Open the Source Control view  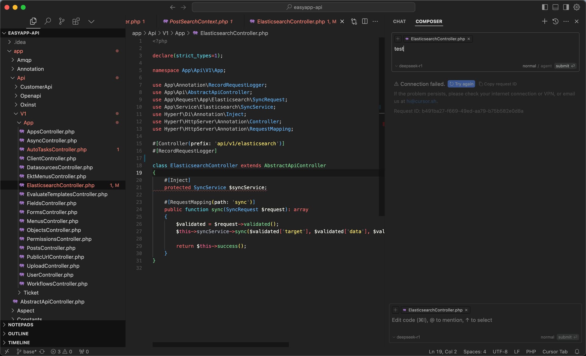62,21
